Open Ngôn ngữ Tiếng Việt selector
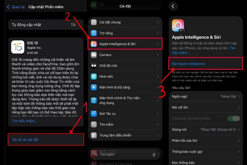Screen dimensions: 247x165 coord(206,96)
